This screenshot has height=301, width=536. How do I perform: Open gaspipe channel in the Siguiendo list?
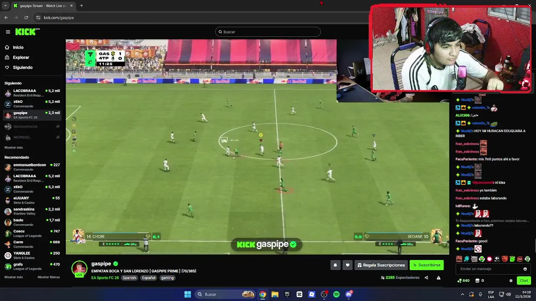pos(32,115)
